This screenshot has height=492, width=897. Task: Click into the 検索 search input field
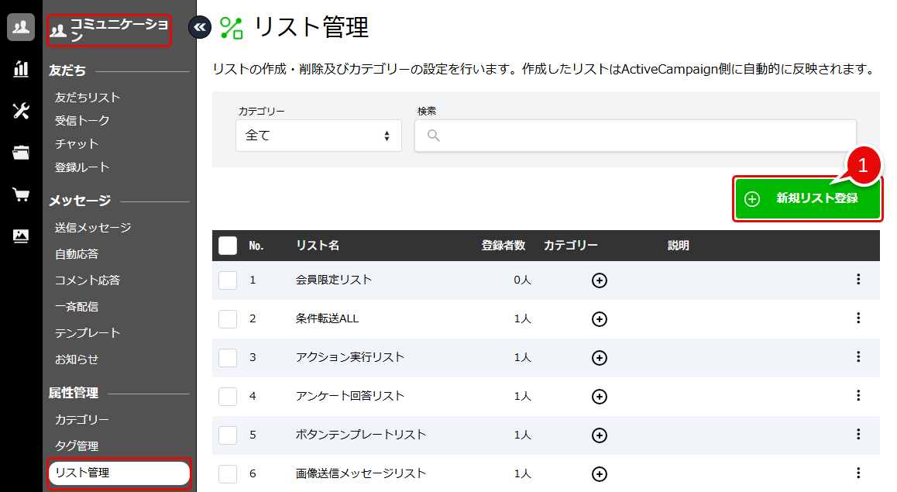tap(635, 136)
